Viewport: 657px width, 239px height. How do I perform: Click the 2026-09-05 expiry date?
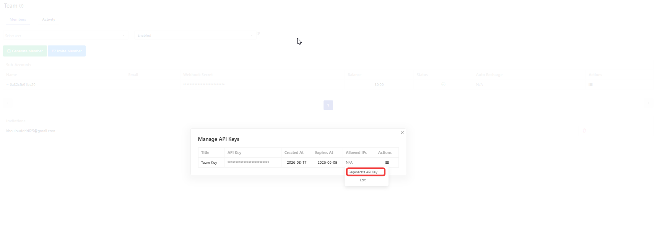(x=327, y=163)
